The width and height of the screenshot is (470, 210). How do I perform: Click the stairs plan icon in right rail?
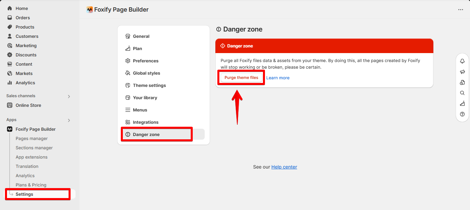click(462, 104)
